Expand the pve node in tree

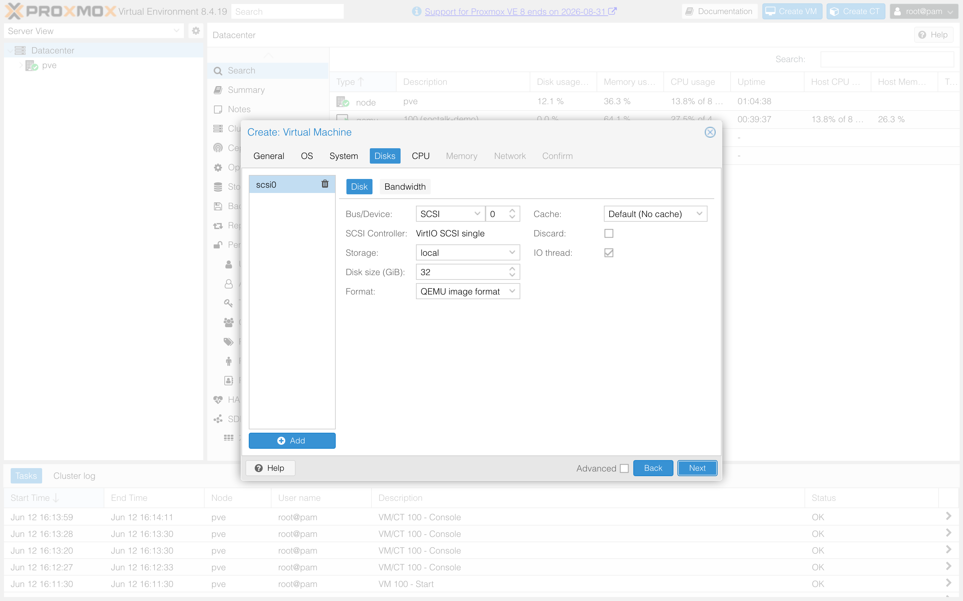click(x=21, y=65)
